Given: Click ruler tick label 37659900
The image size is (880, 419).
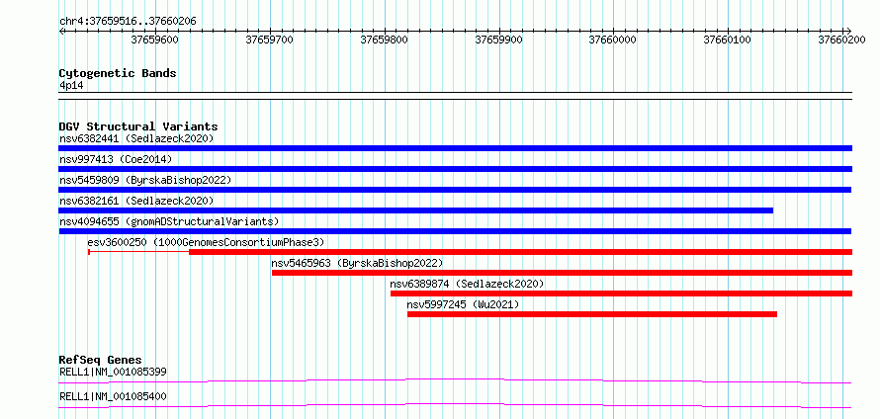Looking at the screenshot, I should point(499,40).
